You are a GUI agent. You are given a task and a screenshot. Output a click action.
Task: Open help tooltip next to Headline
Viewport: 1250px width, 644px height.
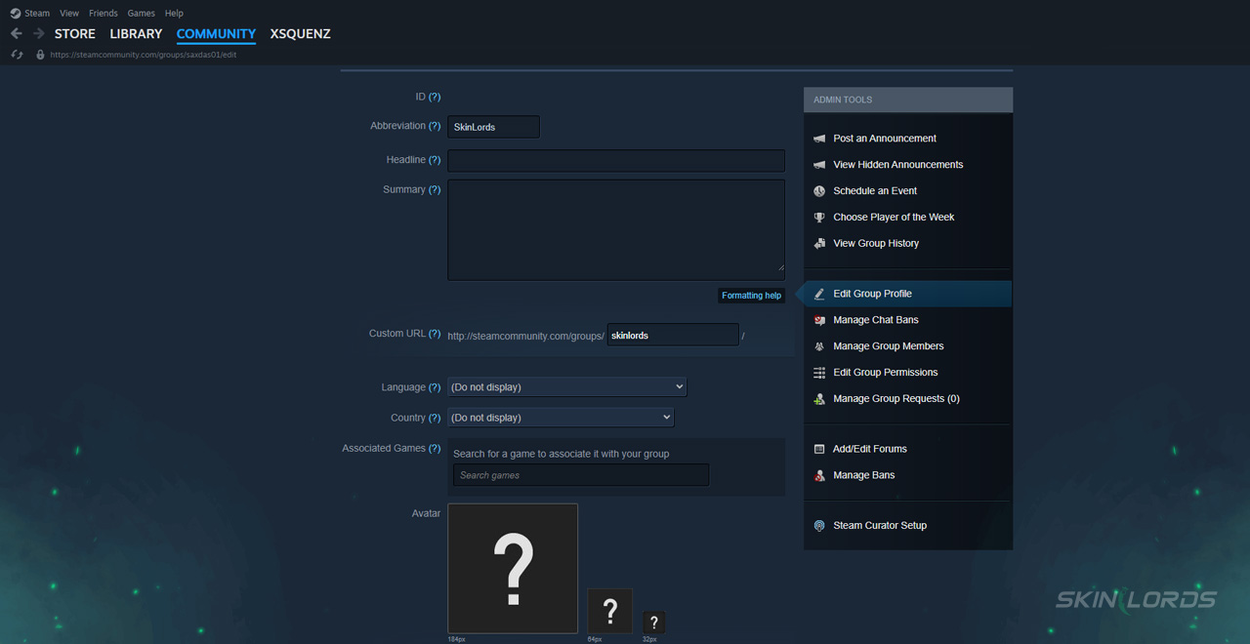435,160
